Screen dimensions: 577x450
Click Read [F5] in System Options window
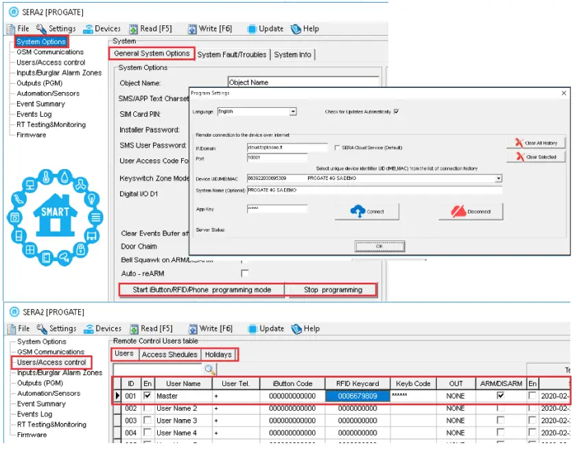pos(150,28)
